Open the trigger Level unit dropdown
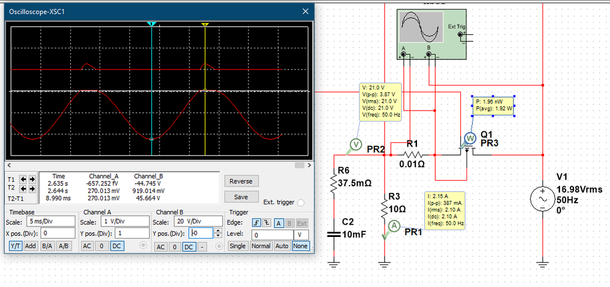Screen dimensions: 610x287 (x=302, y=234)
